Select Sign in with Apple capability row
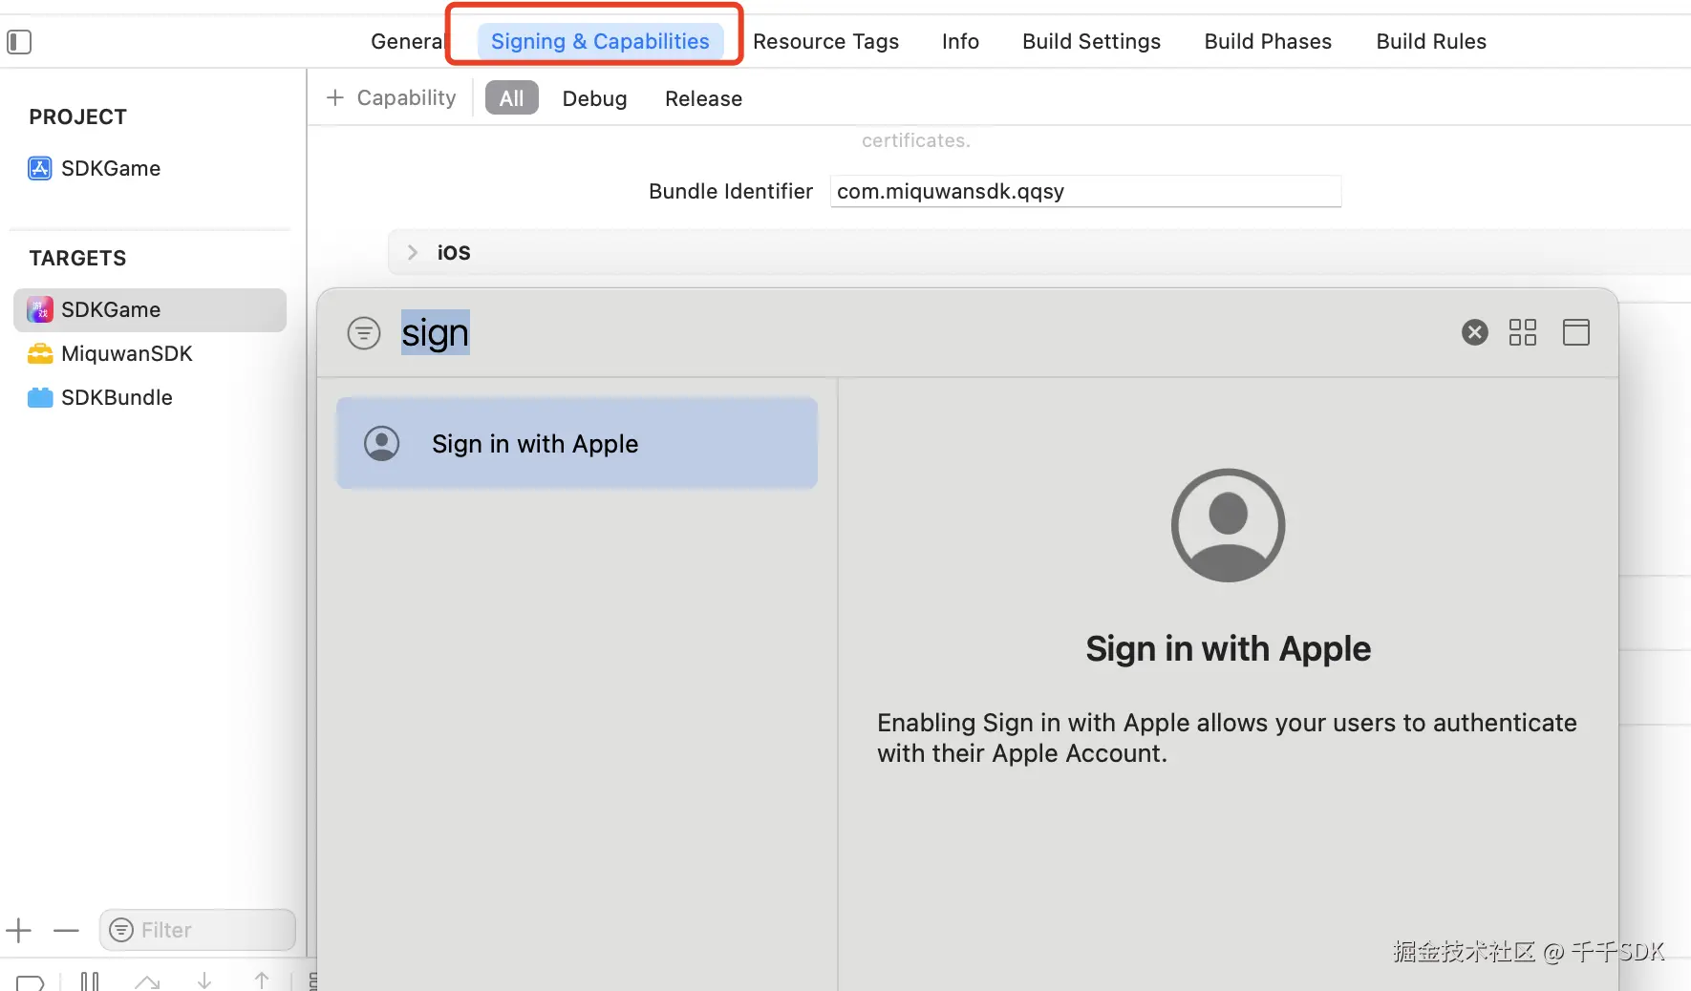 point(577,444)
